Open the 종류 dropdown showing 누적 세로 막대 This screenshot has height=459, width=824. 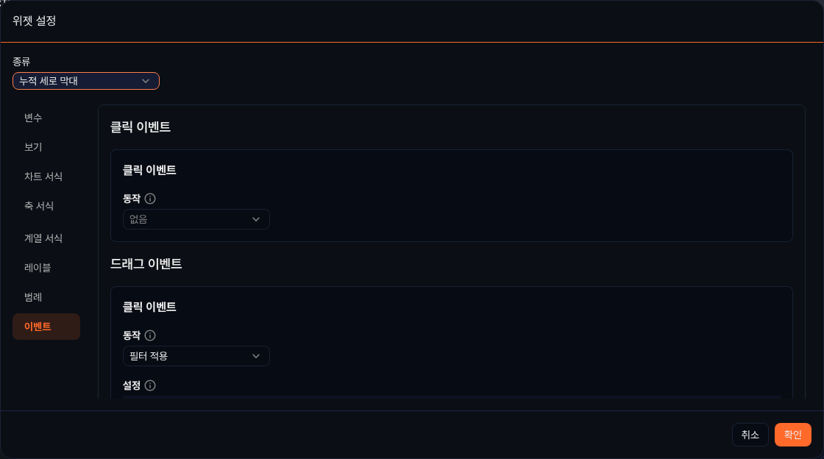pos(86,81)
